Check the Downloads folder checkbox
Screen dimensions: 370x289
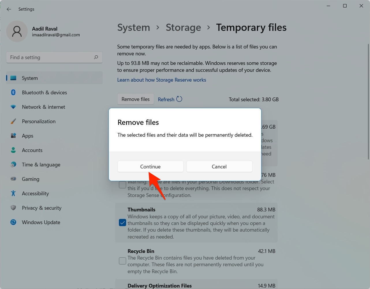(122, 185)
